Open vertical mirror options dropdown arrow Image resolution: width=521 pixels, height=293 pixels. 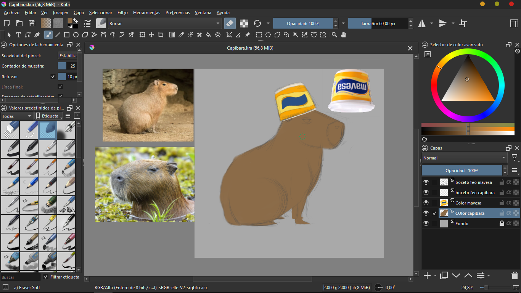(x=453, y=23)
